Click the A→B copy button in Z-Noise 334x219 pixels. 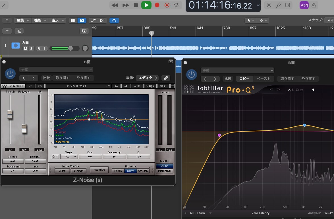(x=137, y=86)
